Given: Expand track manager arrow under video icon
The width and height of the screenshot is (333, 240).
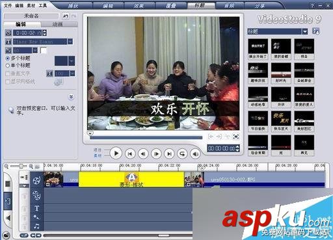Looking at the screenshot, I should tap(24, 186).
